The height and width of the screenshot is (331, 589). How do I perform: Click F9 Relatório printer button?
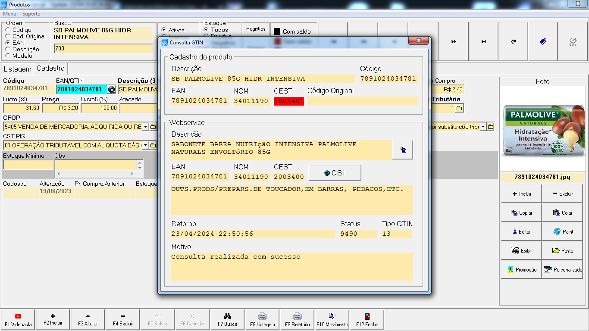[298, 320]
